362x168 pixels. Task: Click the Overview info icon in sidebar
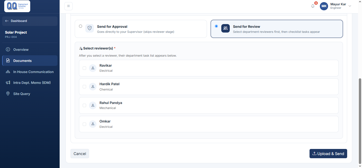coord(8,49)
